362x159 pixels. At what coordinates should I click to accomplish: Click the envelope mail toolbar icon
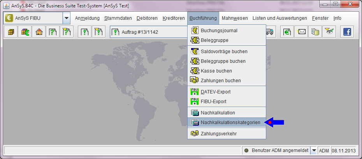(x=301, y=32)
